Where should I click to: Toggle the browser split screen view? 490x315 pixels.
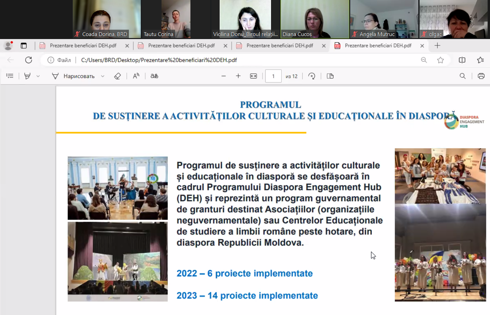[462, 60]
